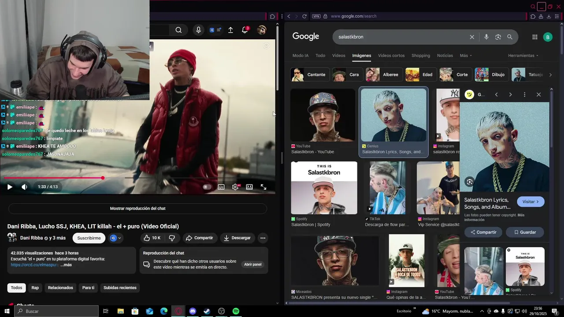Select the Para ti filter chip
Viewport: 564px width, 317px height.
[x=88, y=288]
